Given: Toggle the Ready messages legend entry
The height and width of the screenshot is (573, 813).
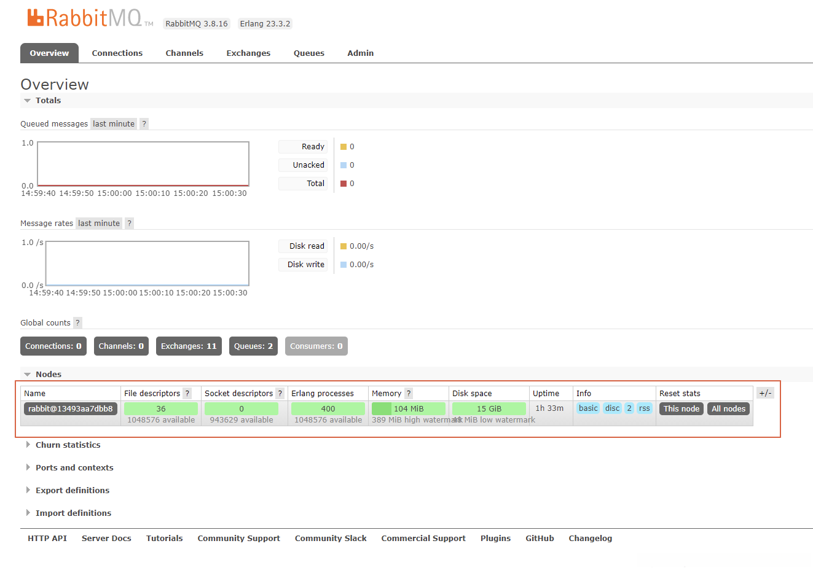Looking at the screenshot, I should (303, 147).
